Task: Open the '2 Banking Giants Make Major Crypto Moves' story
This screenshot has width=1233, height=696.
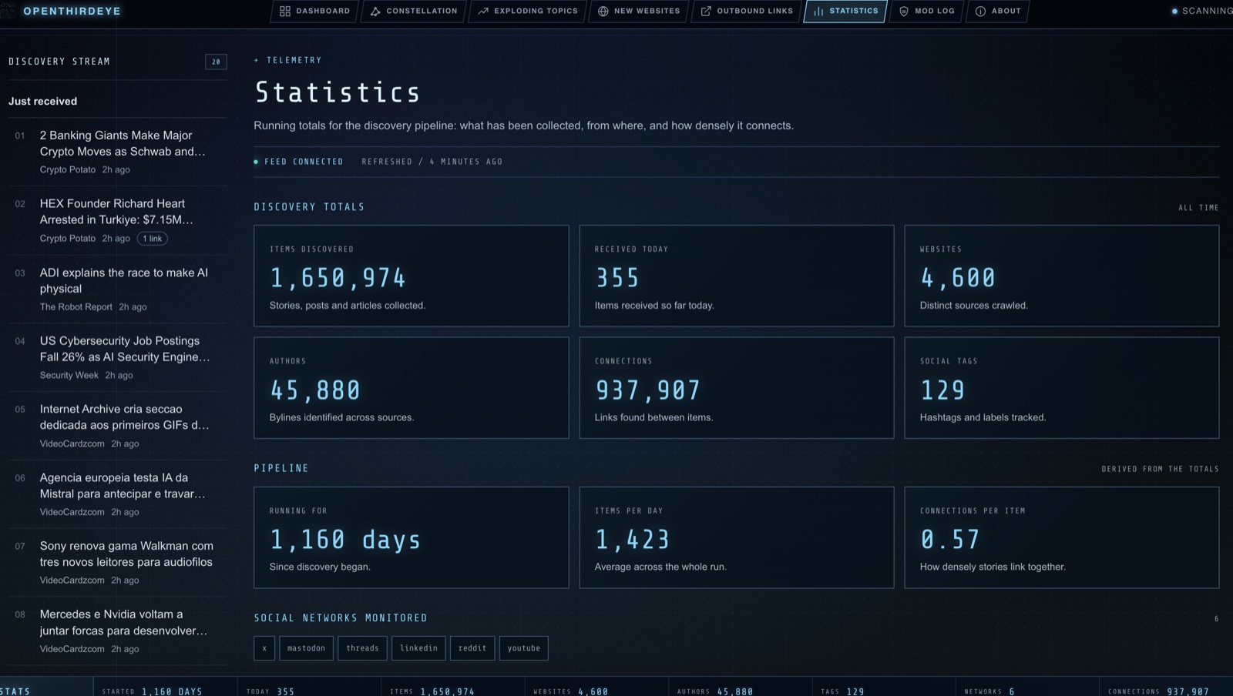Action: click(118, 152)
